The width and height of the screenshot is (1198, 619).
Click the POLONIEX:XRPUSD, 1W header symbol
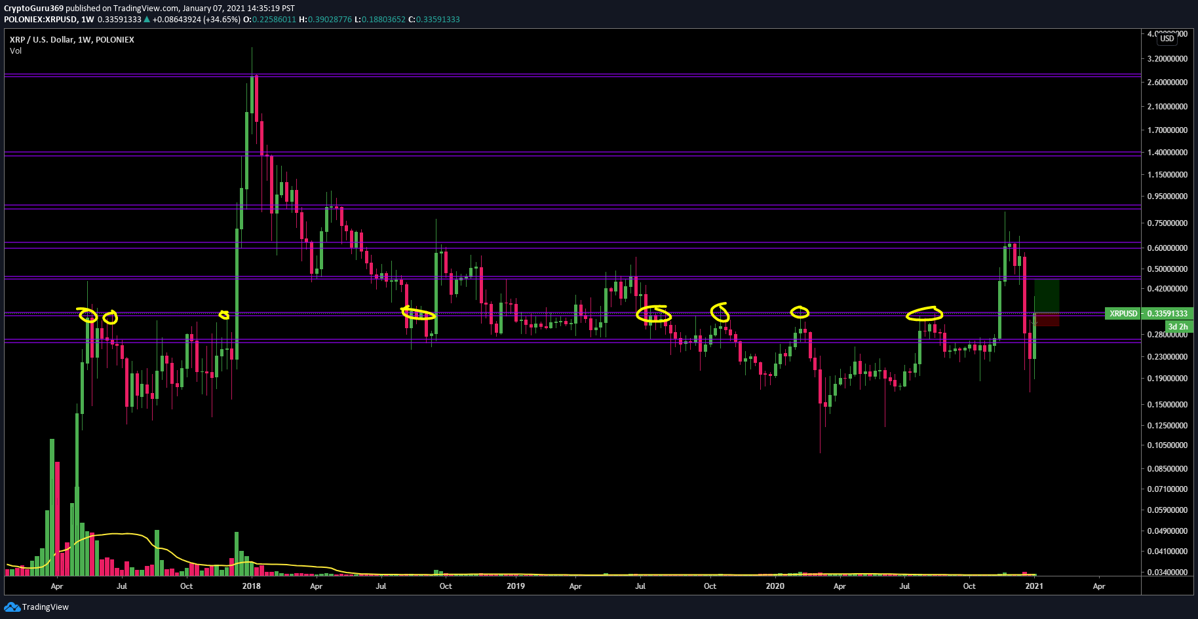[x=48, y=20]
